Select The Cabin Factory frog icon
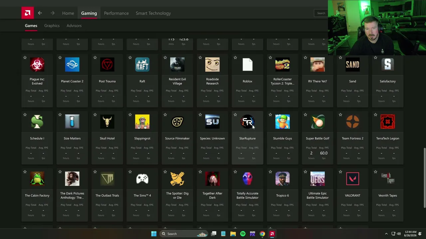 (x=37, y=179)
